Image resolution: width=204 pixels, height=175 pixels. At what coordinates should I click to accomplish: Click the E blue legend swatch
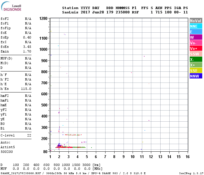[x=196, y=32]
